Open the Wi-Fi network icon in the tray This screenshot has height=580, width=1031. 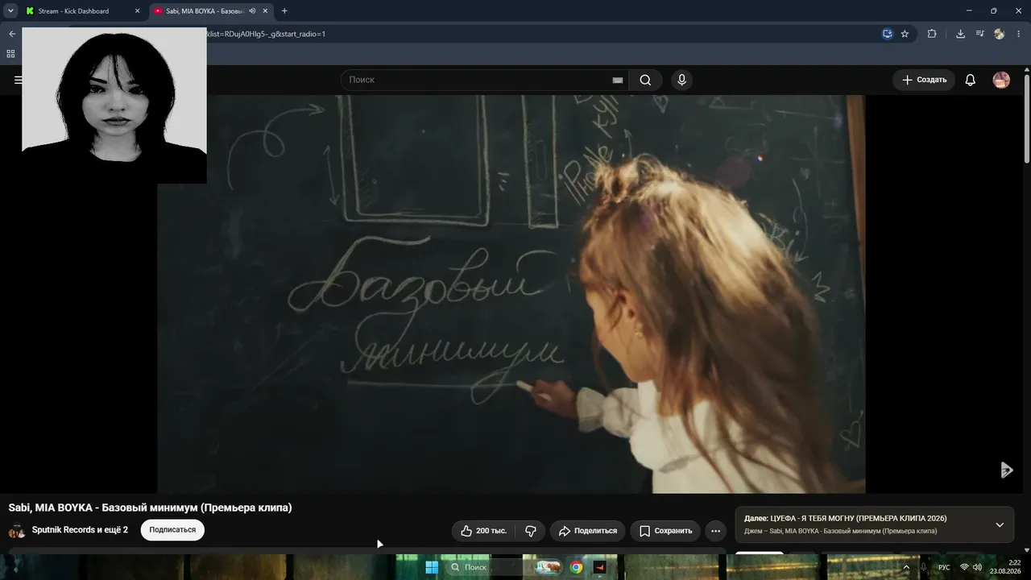click(x=964, y=567)
